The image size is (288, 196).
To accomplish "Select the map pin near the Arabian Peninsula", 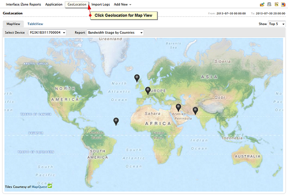I will pyautogui.click(x=178, y=108).
